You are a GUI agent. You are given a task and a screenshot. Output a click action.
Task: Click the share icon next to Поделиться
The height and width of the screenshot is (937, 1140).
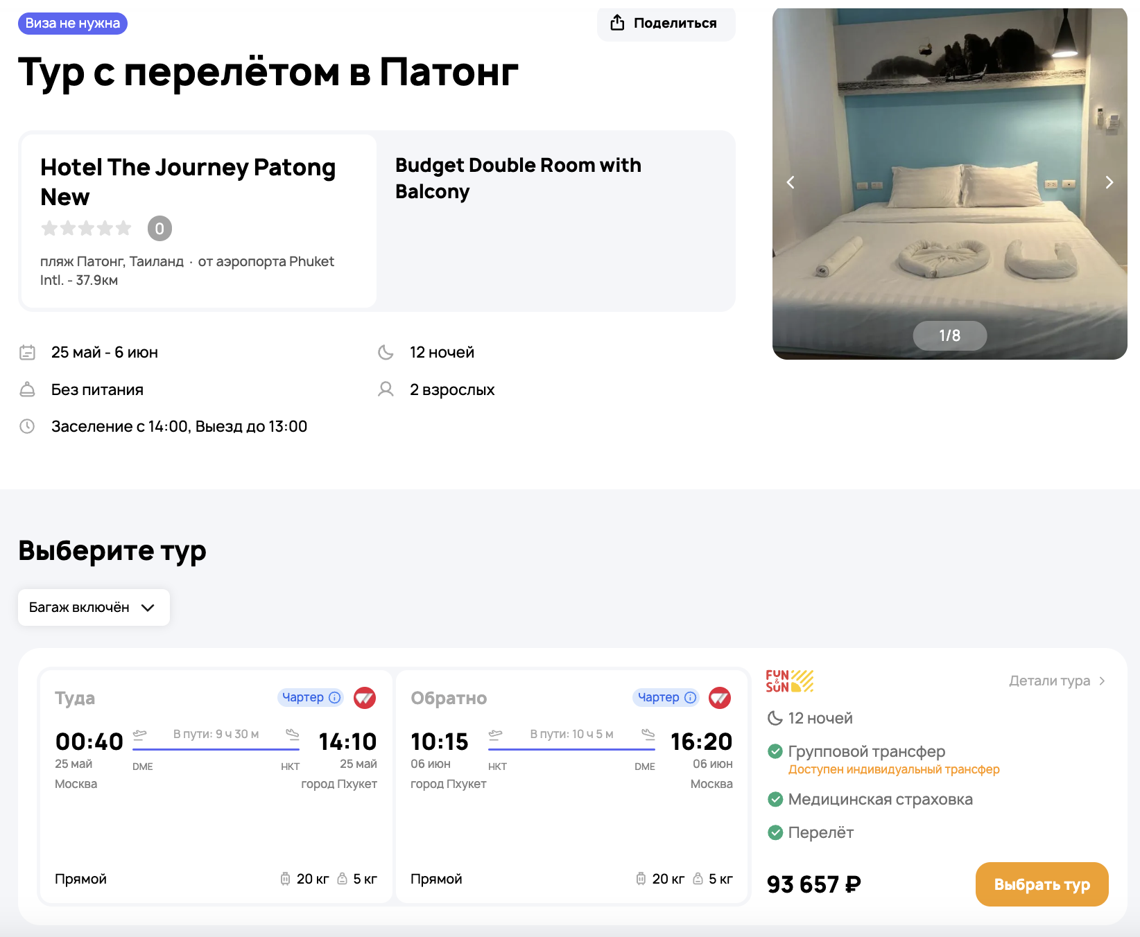tap(617, 23)
